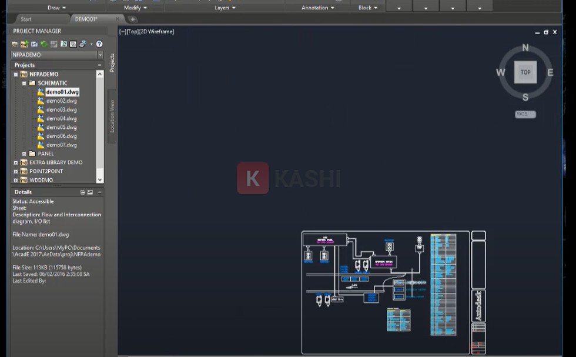
Task: Click the Publish/Plot printer icon
Action: pos(83,44)
